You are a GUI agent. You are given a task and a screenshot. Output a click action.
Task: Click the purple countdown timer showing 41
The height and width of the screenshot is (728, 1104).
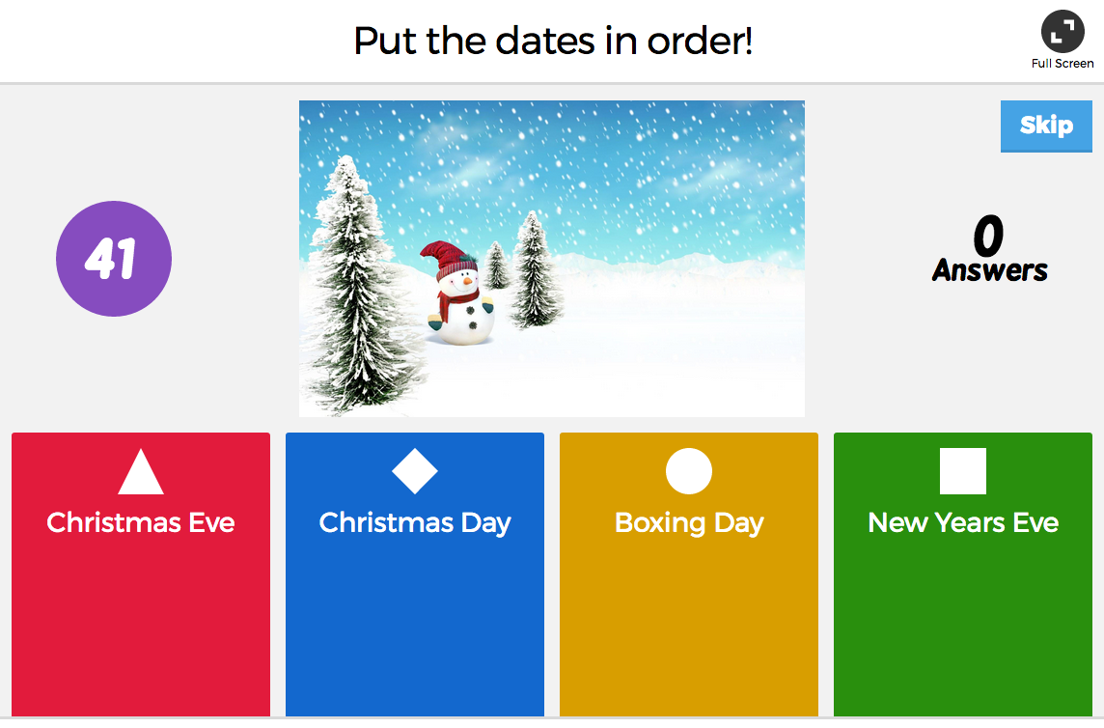[114, 259]
